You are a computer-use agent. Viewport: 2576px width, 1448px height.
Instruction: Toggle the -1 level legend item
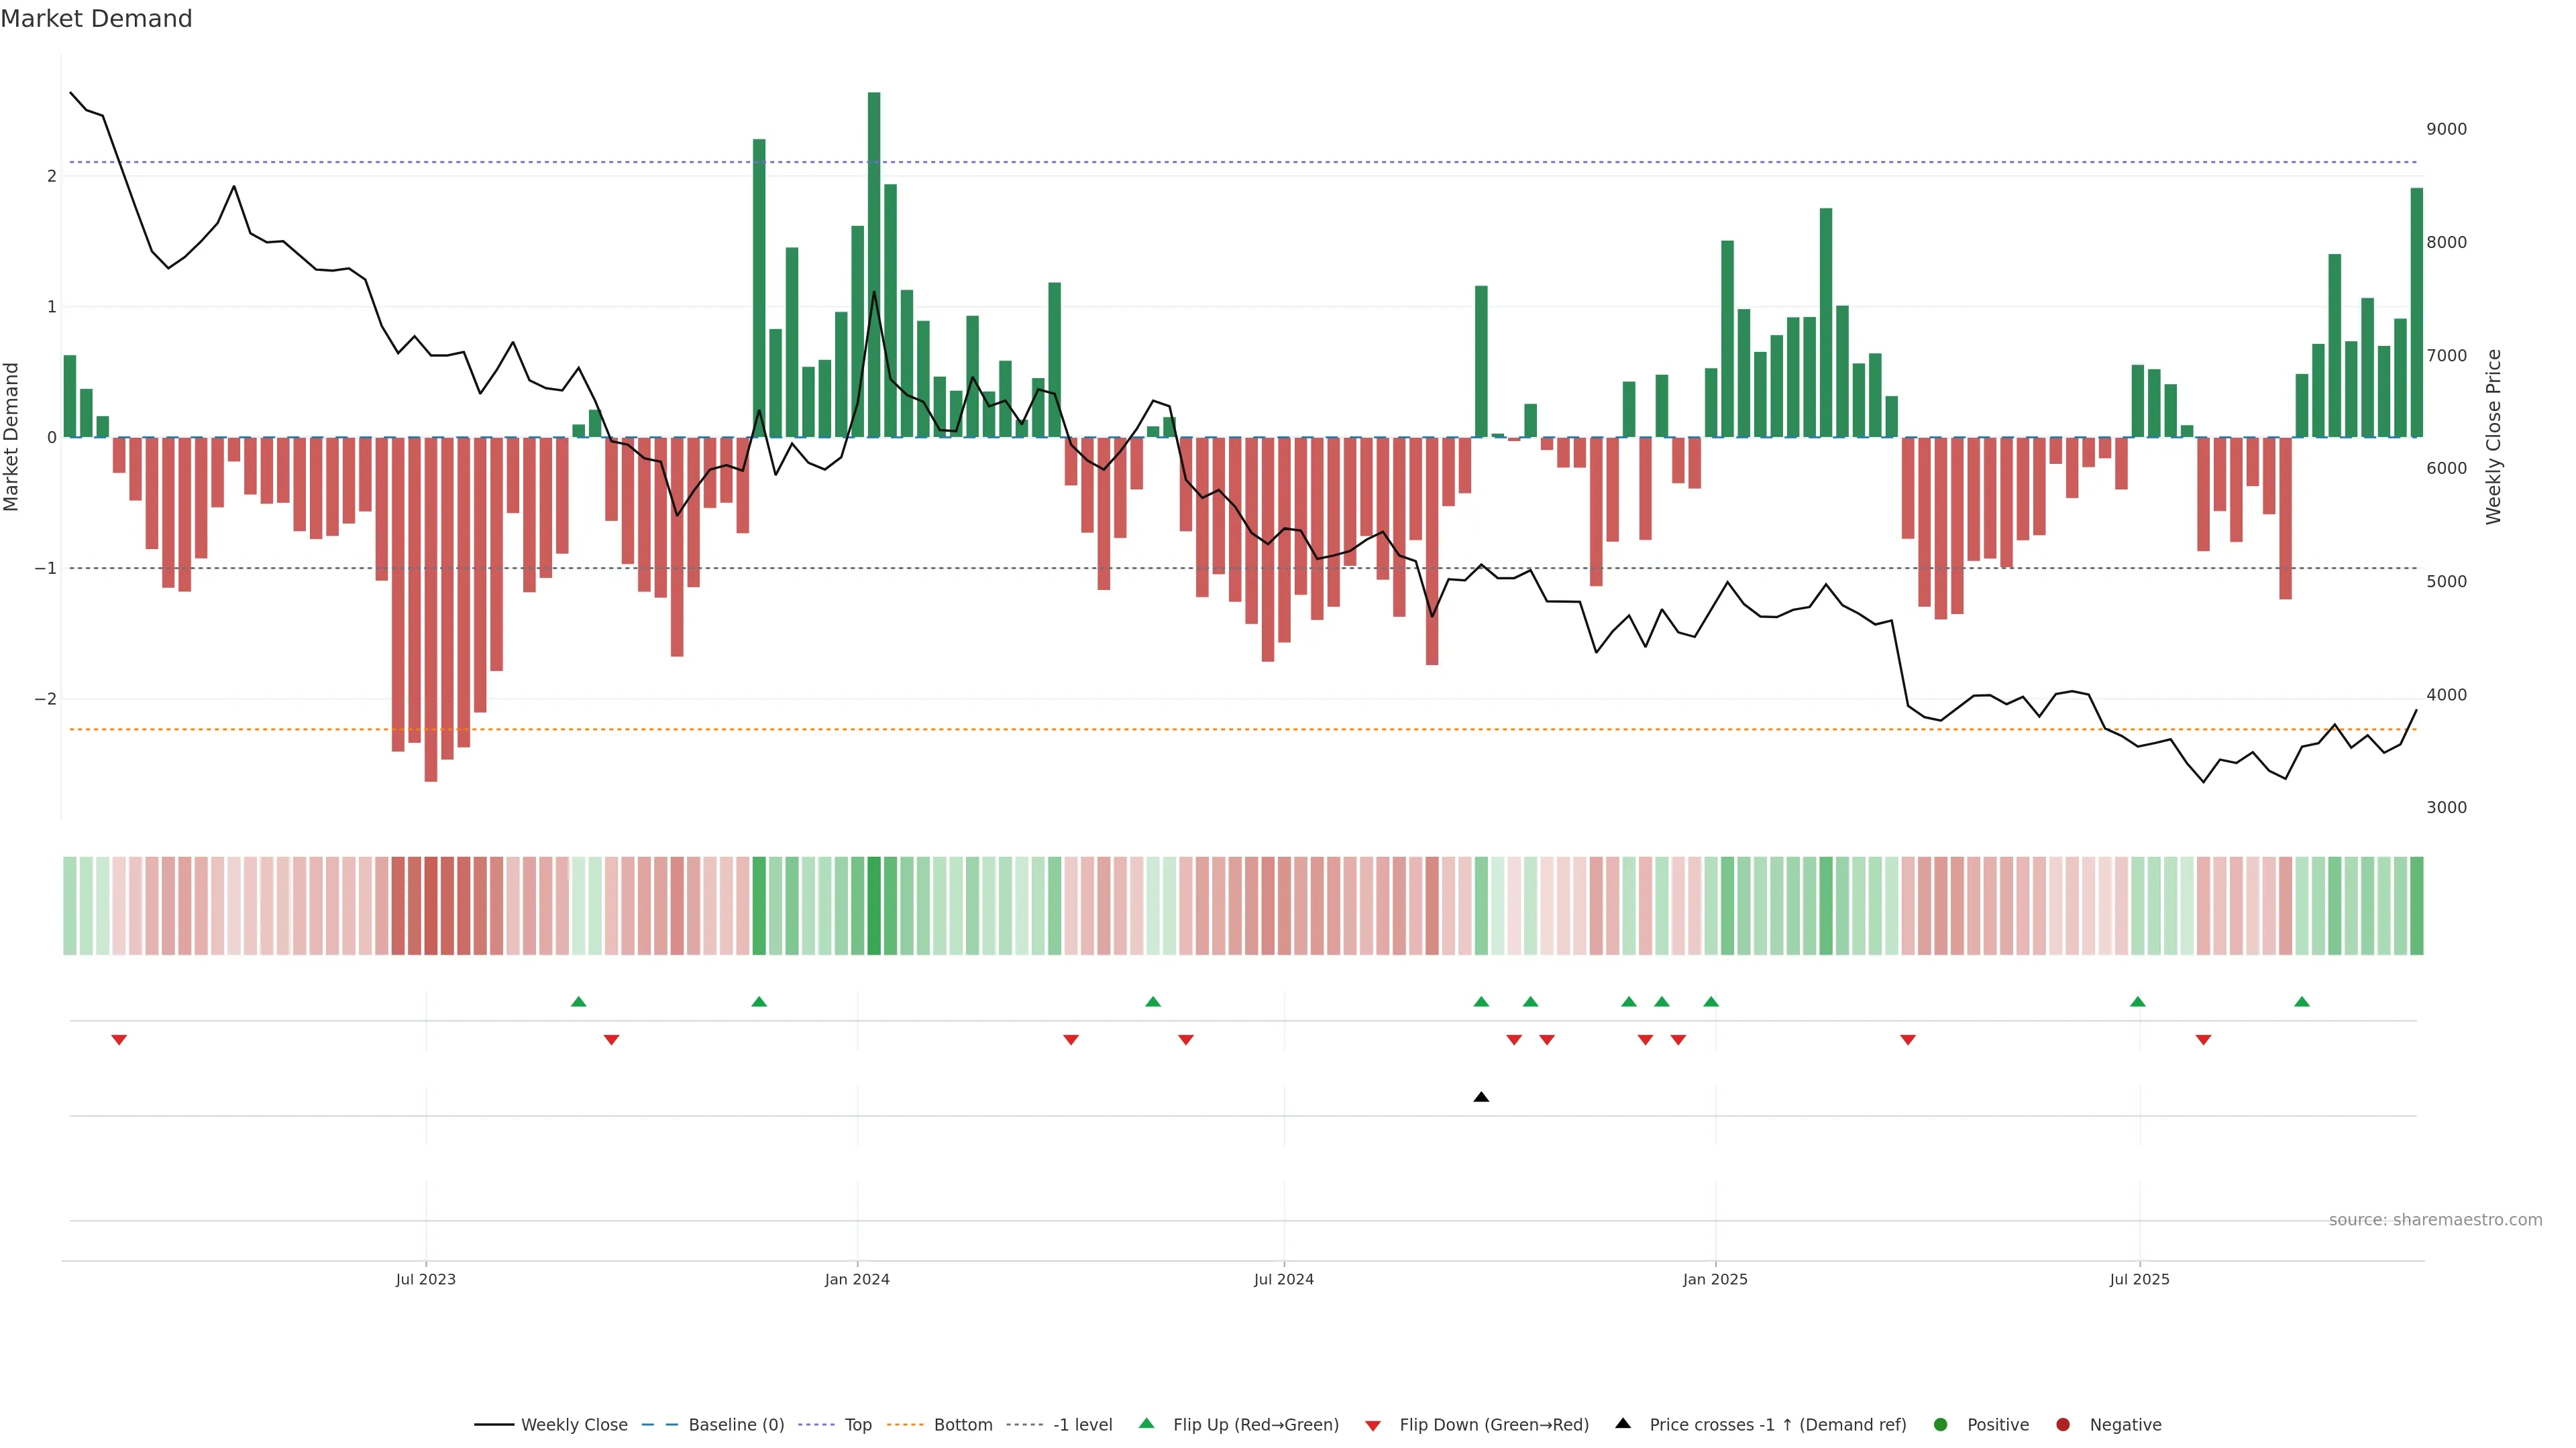pyautogui.click(x=1082, y=1424)
